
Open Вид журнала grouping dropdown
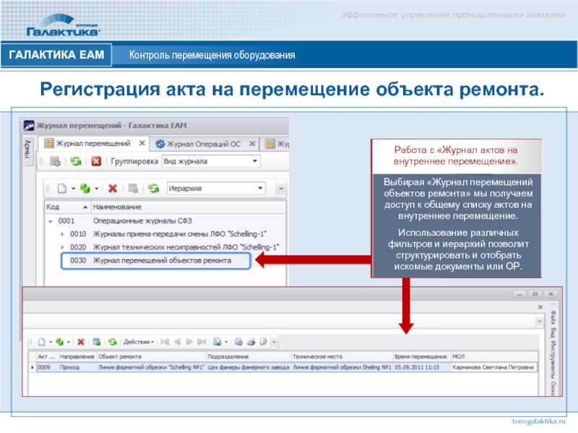255,161
